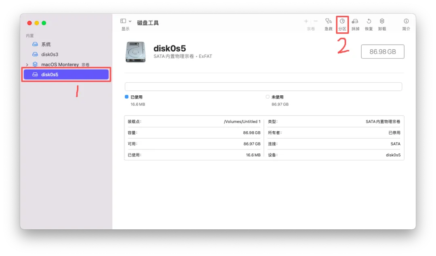Open the Partition (分区) pie tool
436x256 pixels.
point(342,21)
